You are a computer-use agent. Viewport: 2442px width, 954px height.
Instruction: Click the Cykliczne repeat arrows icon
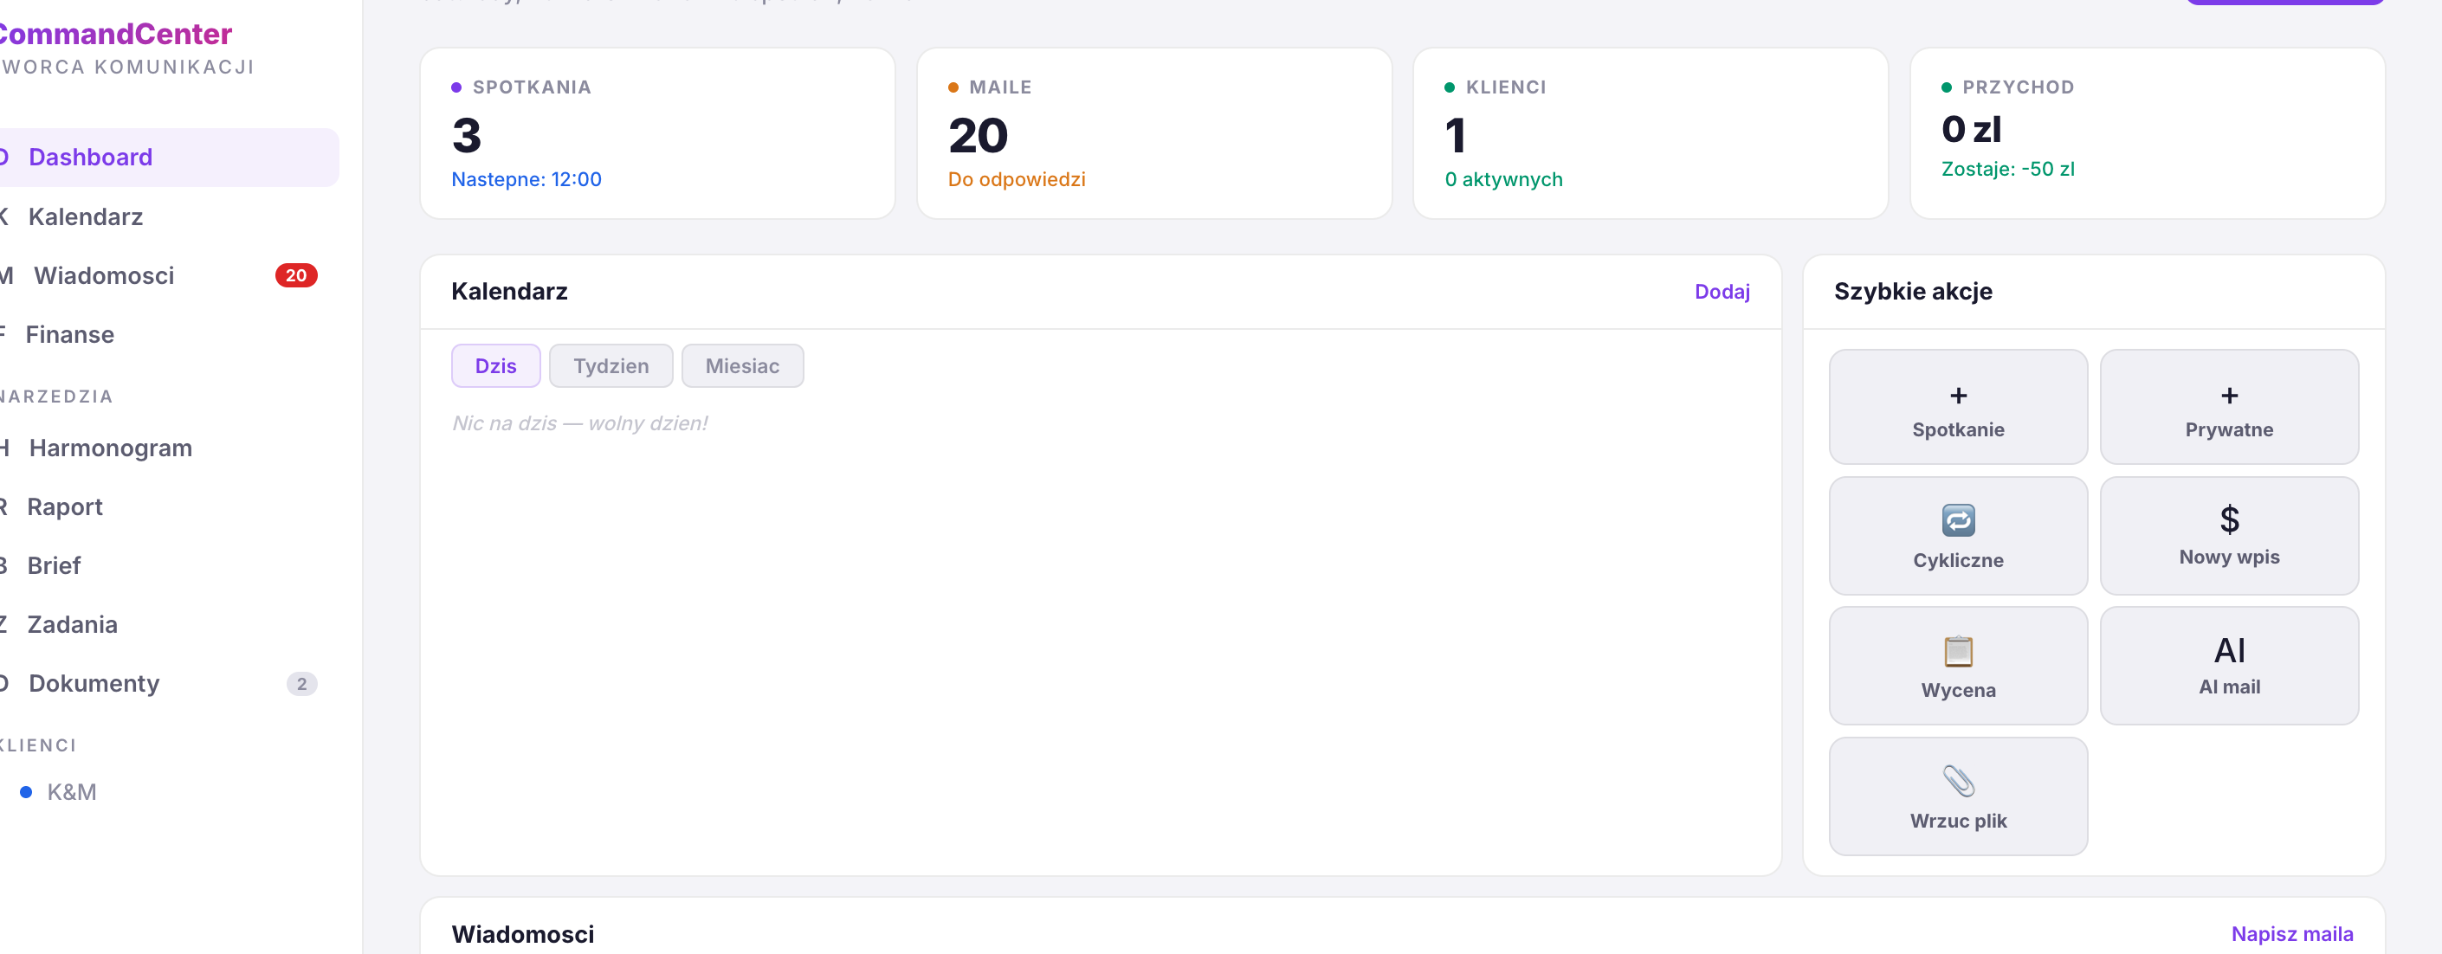(x=1959, y=520)
